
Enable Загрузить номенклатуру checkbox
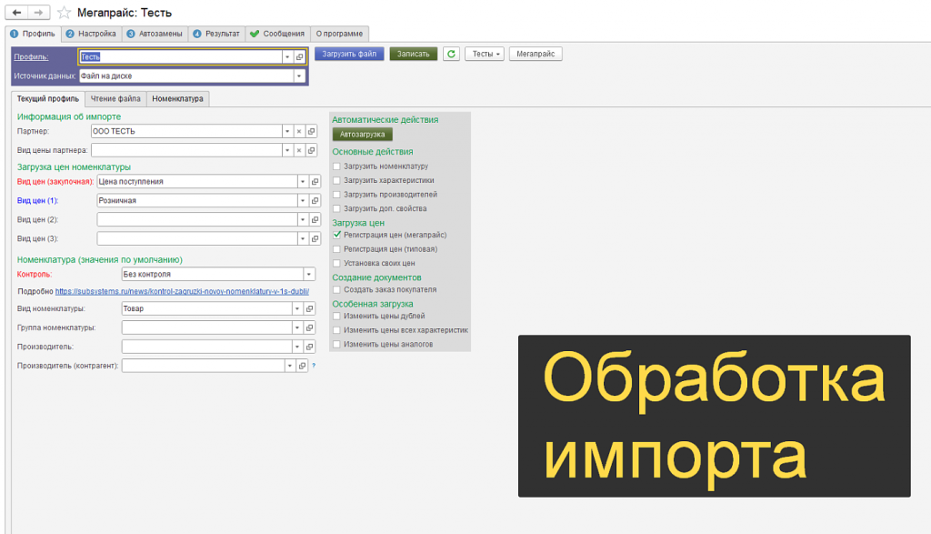click(336, 166)
